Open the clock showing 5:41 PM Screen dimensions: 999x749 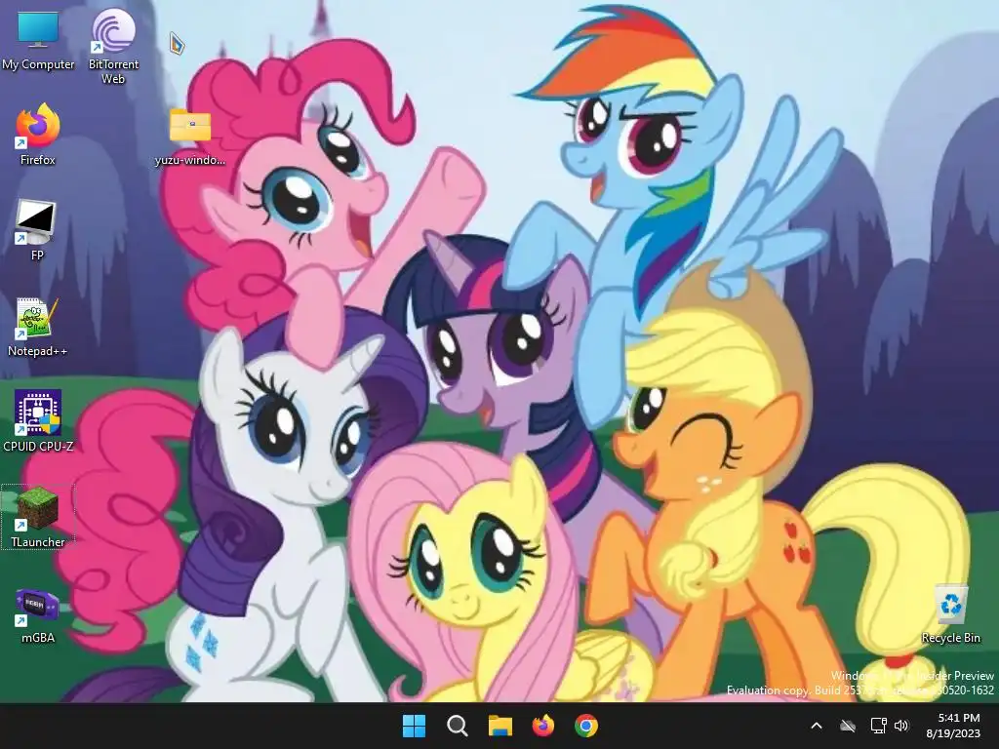[958, 718]
